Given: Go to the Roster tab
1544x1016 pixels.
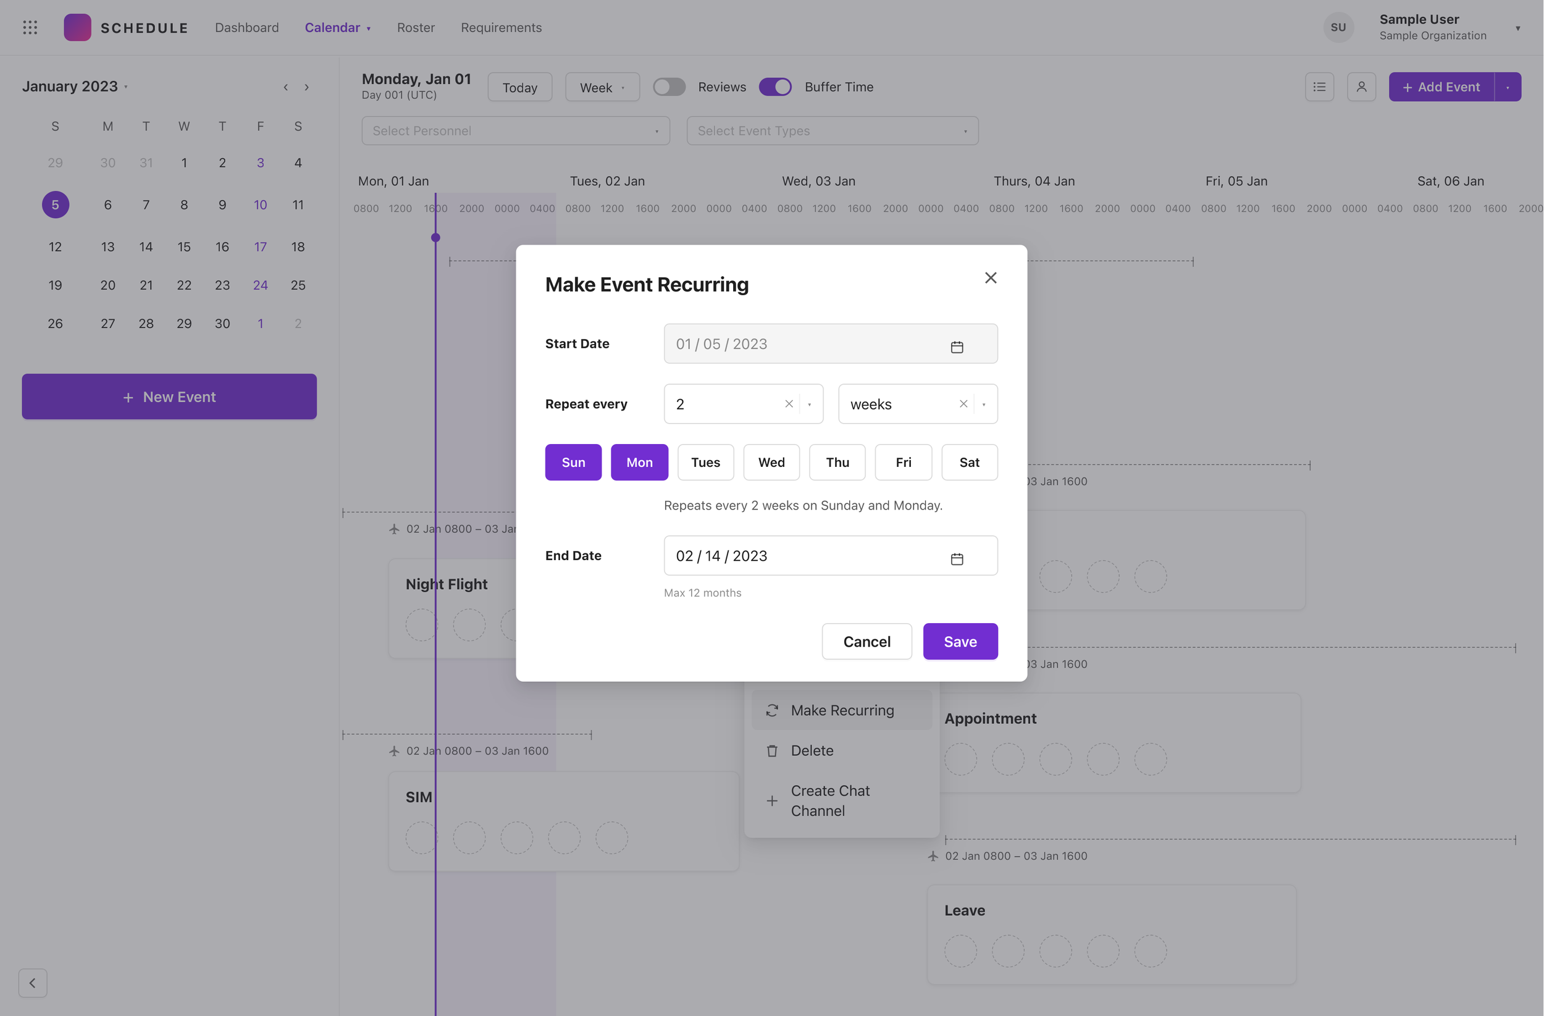Looking at the screenshot, I should [416, 27].
